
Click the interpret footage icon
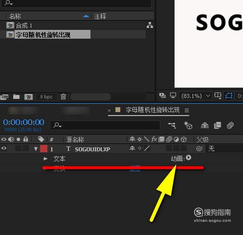tap(4, 97)
